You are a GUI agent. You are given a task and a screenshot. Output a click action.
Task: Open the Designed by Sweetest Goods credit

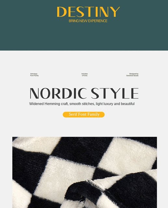[132, 74]
